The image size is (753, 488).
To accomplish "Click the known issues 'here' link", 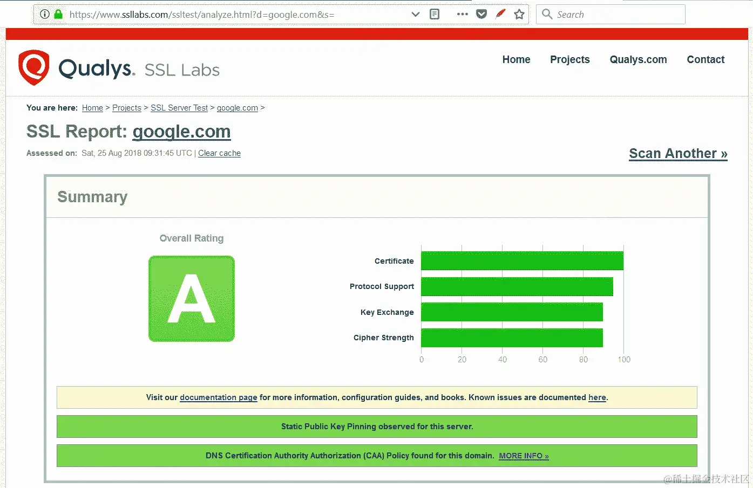I will tap(597, 397).
